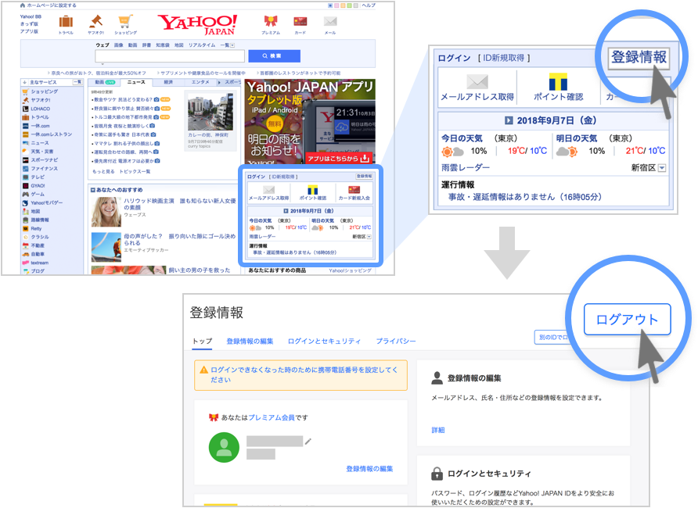Open the プライバシー tab on 登録情報 page
Screen dimensions: 698x508
pos(396,342)
